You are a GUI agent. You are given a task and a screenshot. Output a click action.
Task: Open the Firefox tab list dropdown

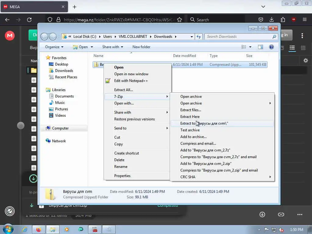tap(263, 7)
